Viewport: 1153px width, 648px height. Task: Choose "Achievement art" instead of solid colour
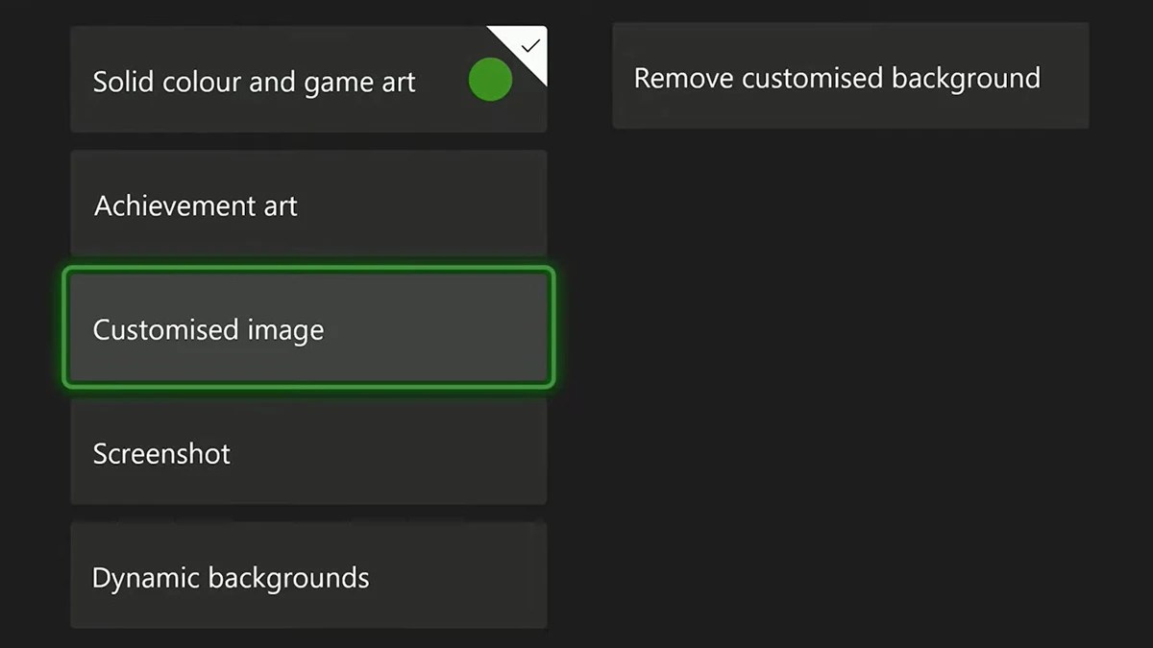307,204
